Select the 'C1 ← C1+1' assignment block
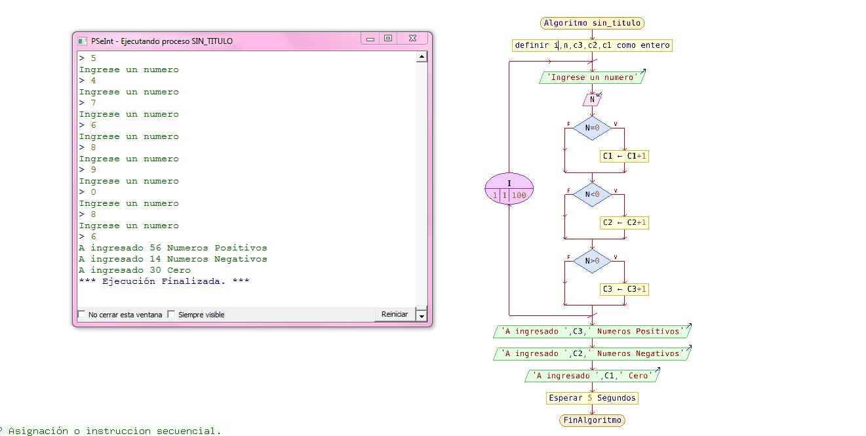This screenshot has width=866, height=436. 623,156
